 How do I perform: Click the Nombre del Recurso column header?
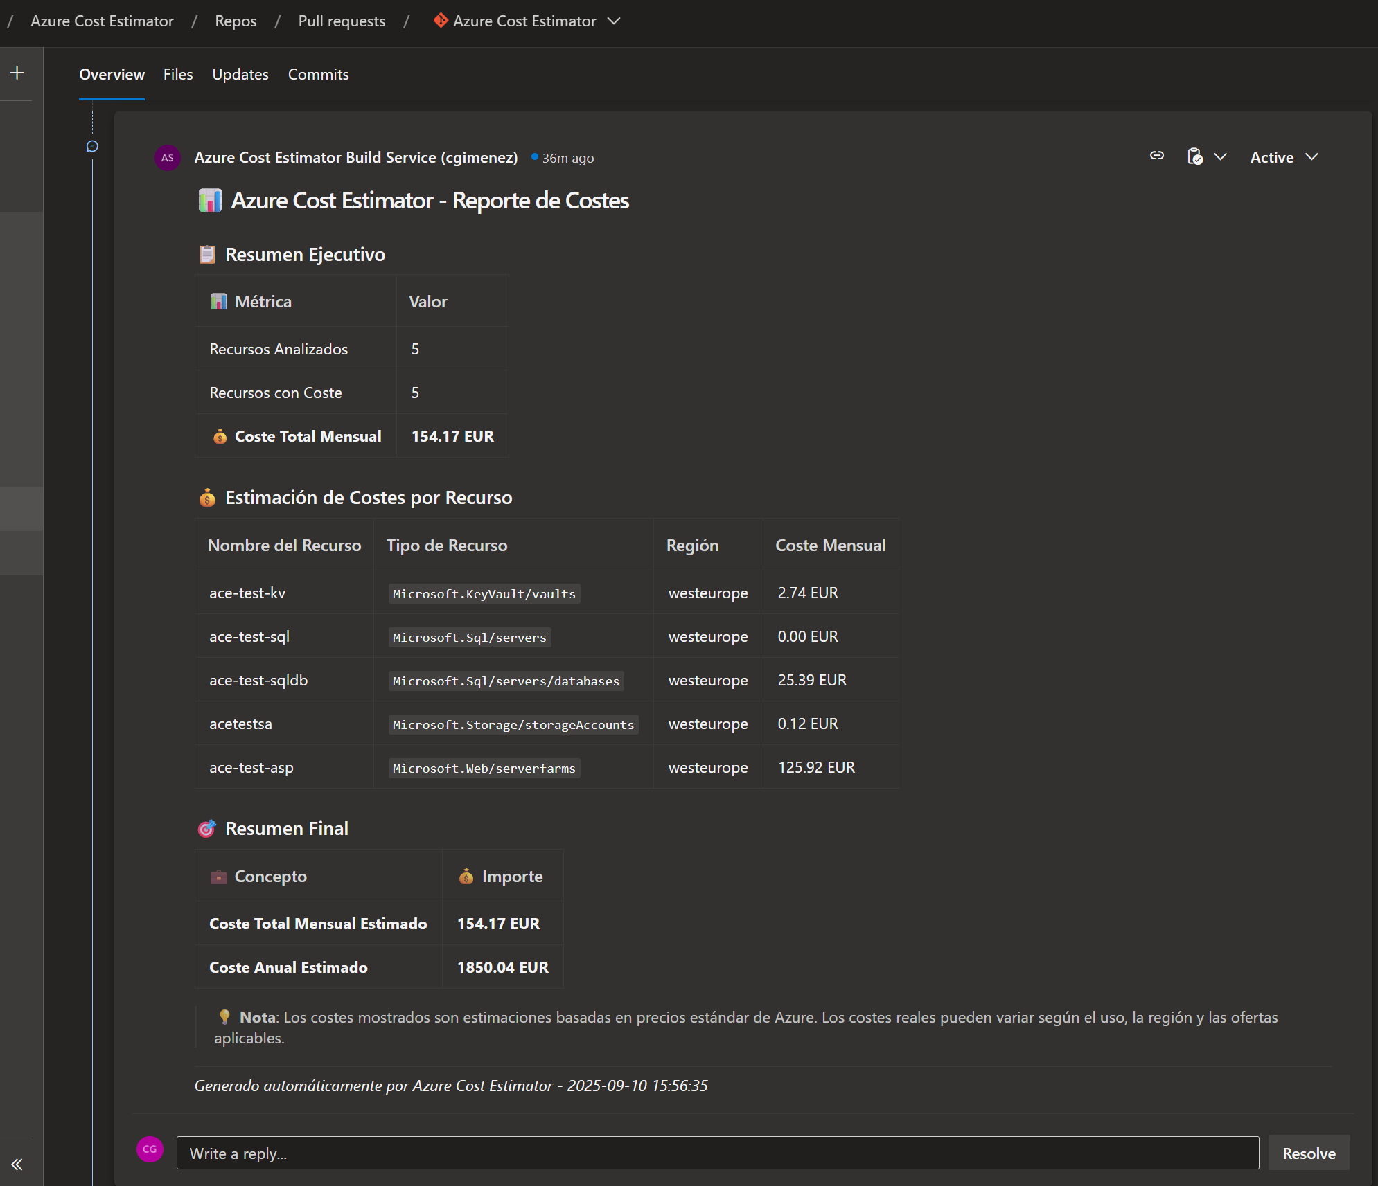(284, 546)
